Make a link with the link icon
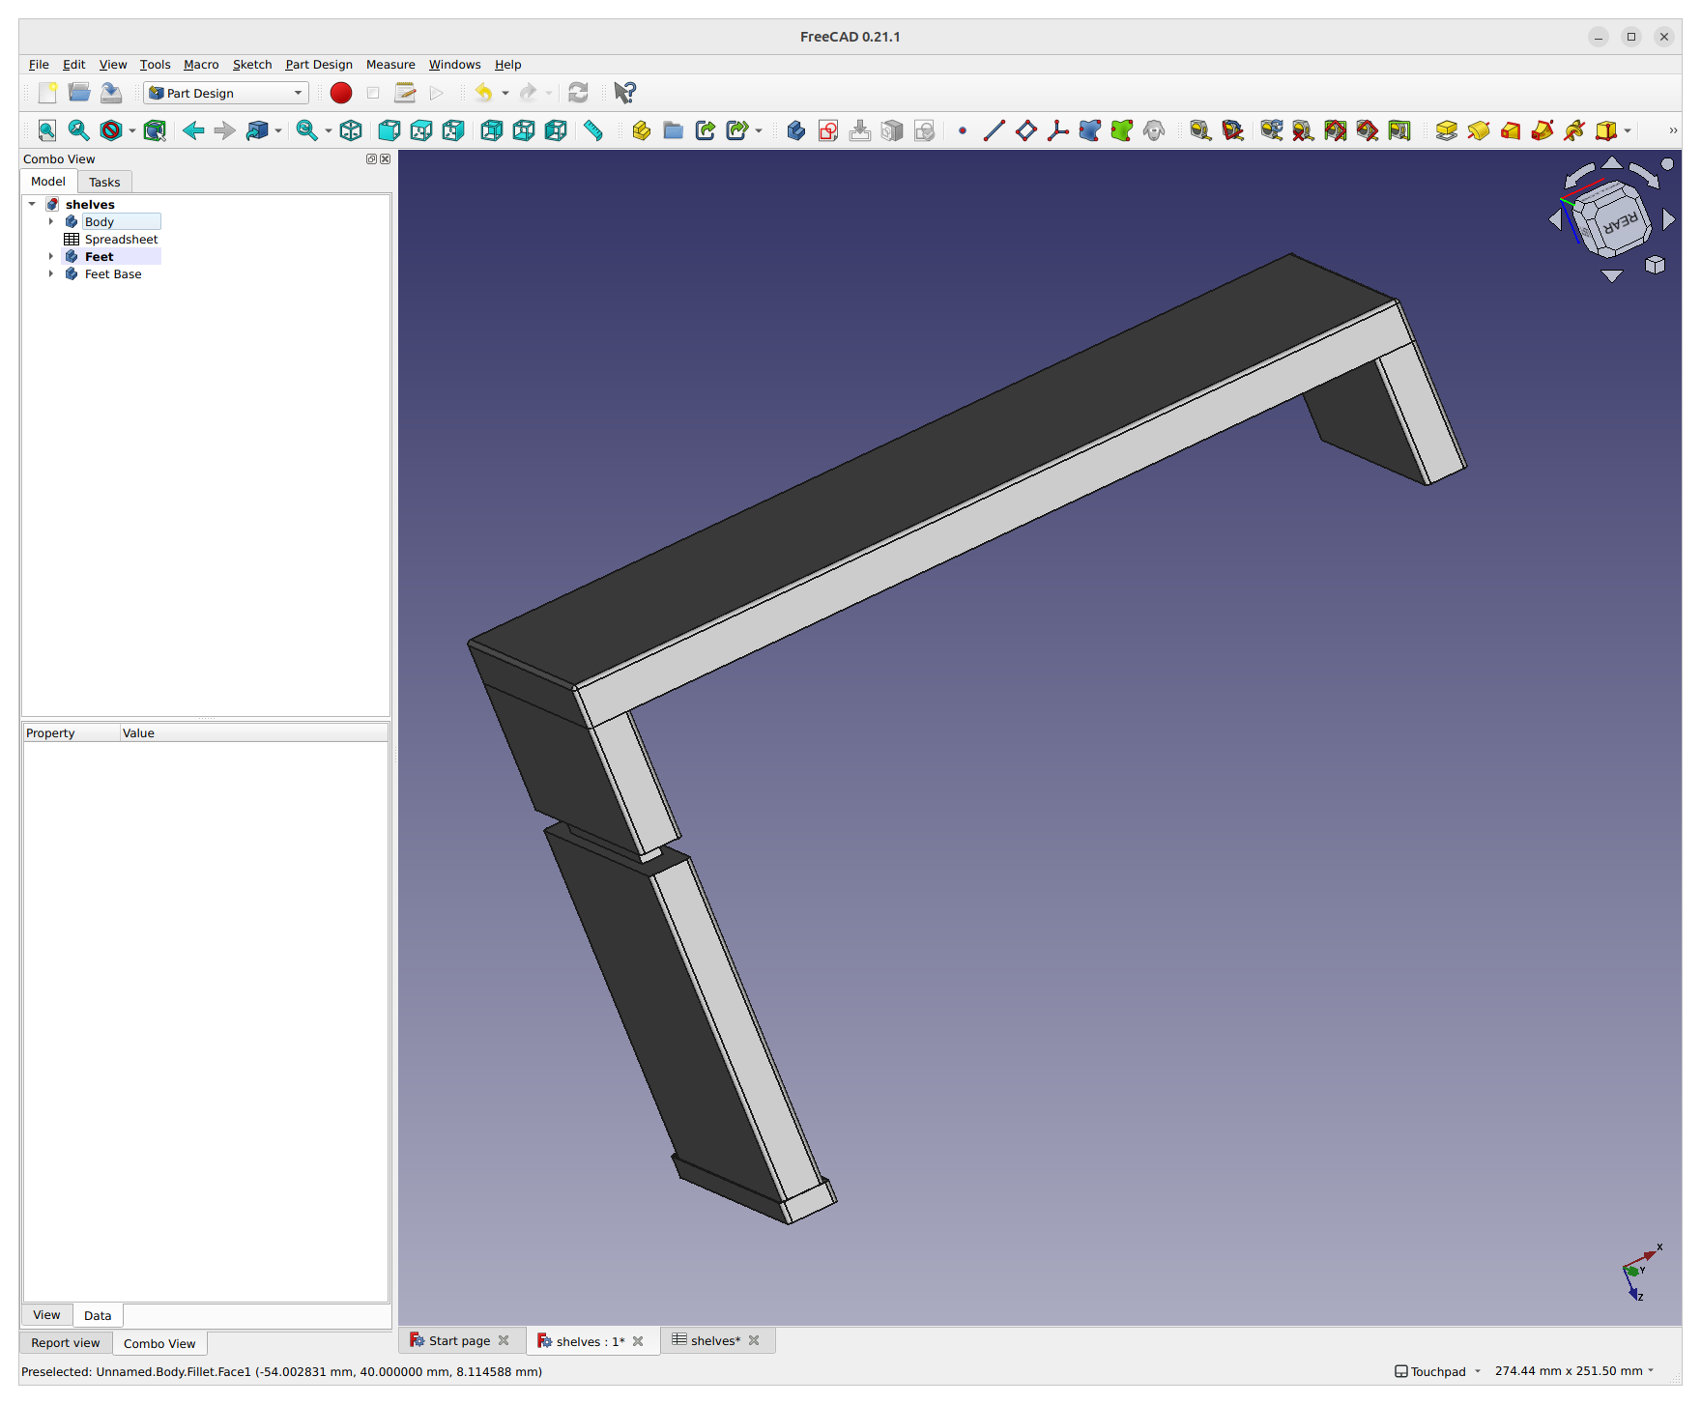 point(706,130)
